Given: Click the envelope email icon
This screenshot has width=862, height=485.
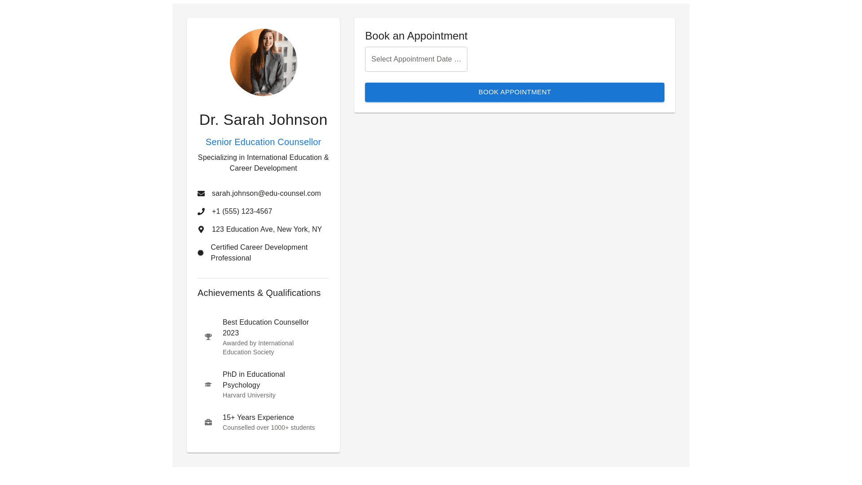Looking at the screenshot, I should click(x=201, y=194).
